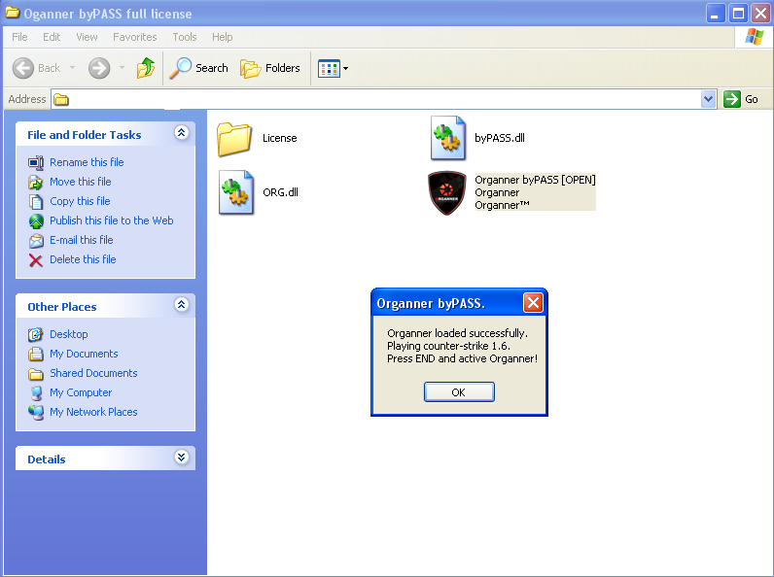Click the Back navigation button
774x577 pixels.
pos(37,68)
